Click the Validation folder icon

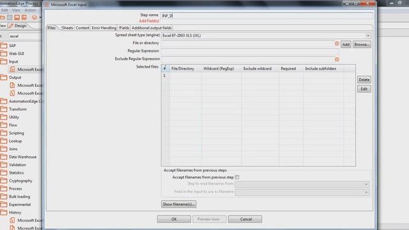[x=4, y=165]
